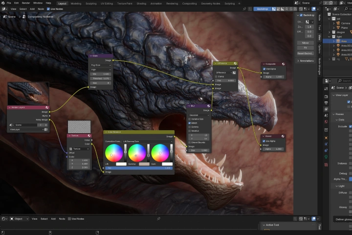Click the overlay sphere icon in compositor header

[313, 9]
